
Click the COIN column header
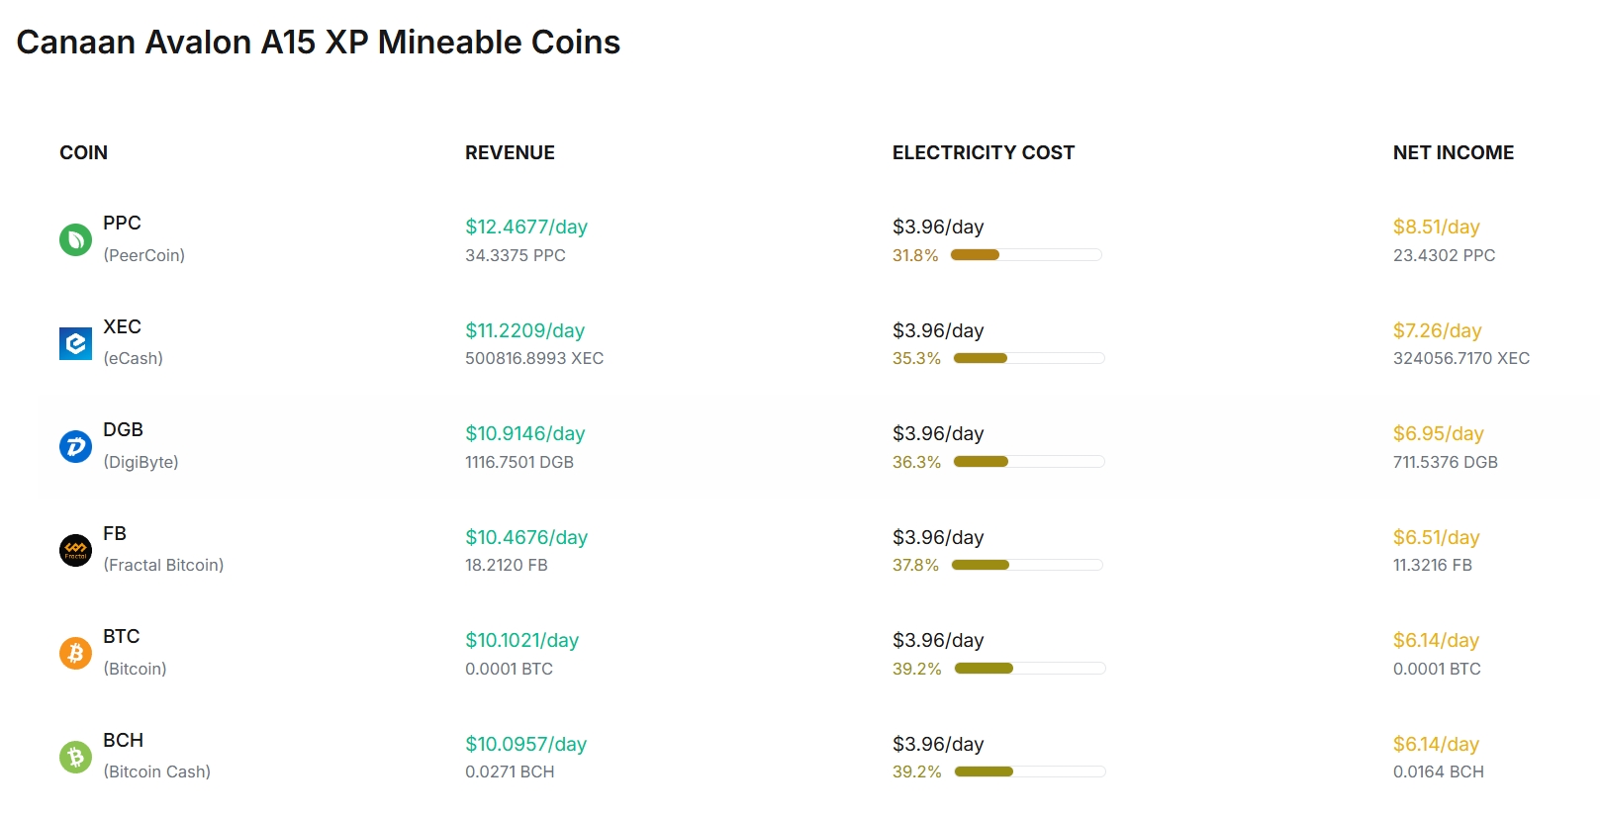click(83, 153)
